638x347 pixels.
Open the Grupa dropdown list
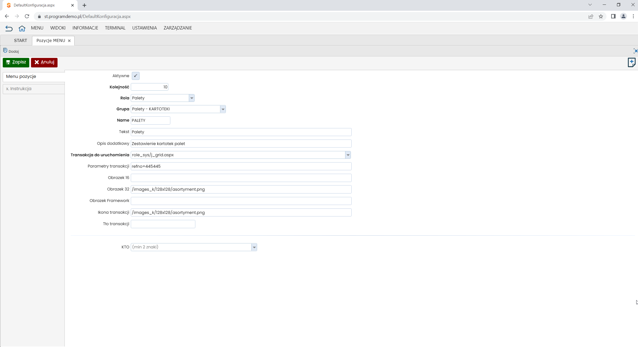click(x=223, y=109)
